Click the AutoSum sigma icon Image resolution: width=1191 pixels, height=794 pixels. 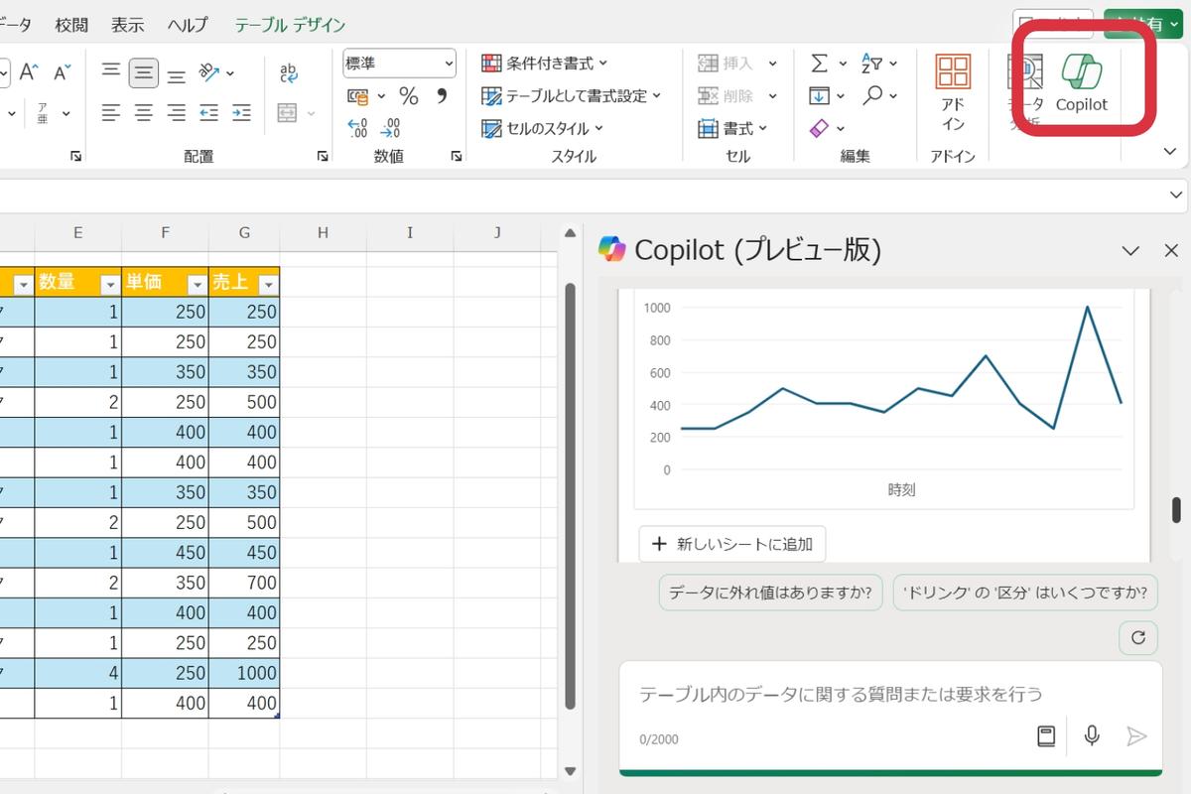[x=821, y=63]
